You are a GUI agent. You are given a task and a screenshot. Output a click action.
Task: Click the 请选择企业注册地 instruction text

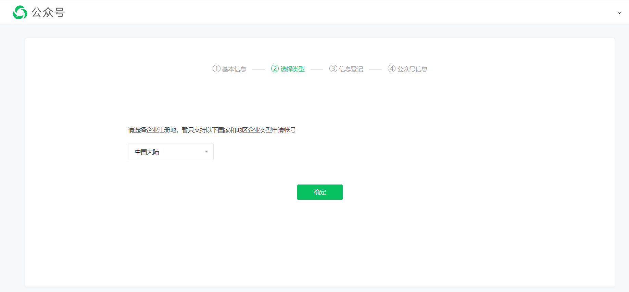click(x=212, y=130)
